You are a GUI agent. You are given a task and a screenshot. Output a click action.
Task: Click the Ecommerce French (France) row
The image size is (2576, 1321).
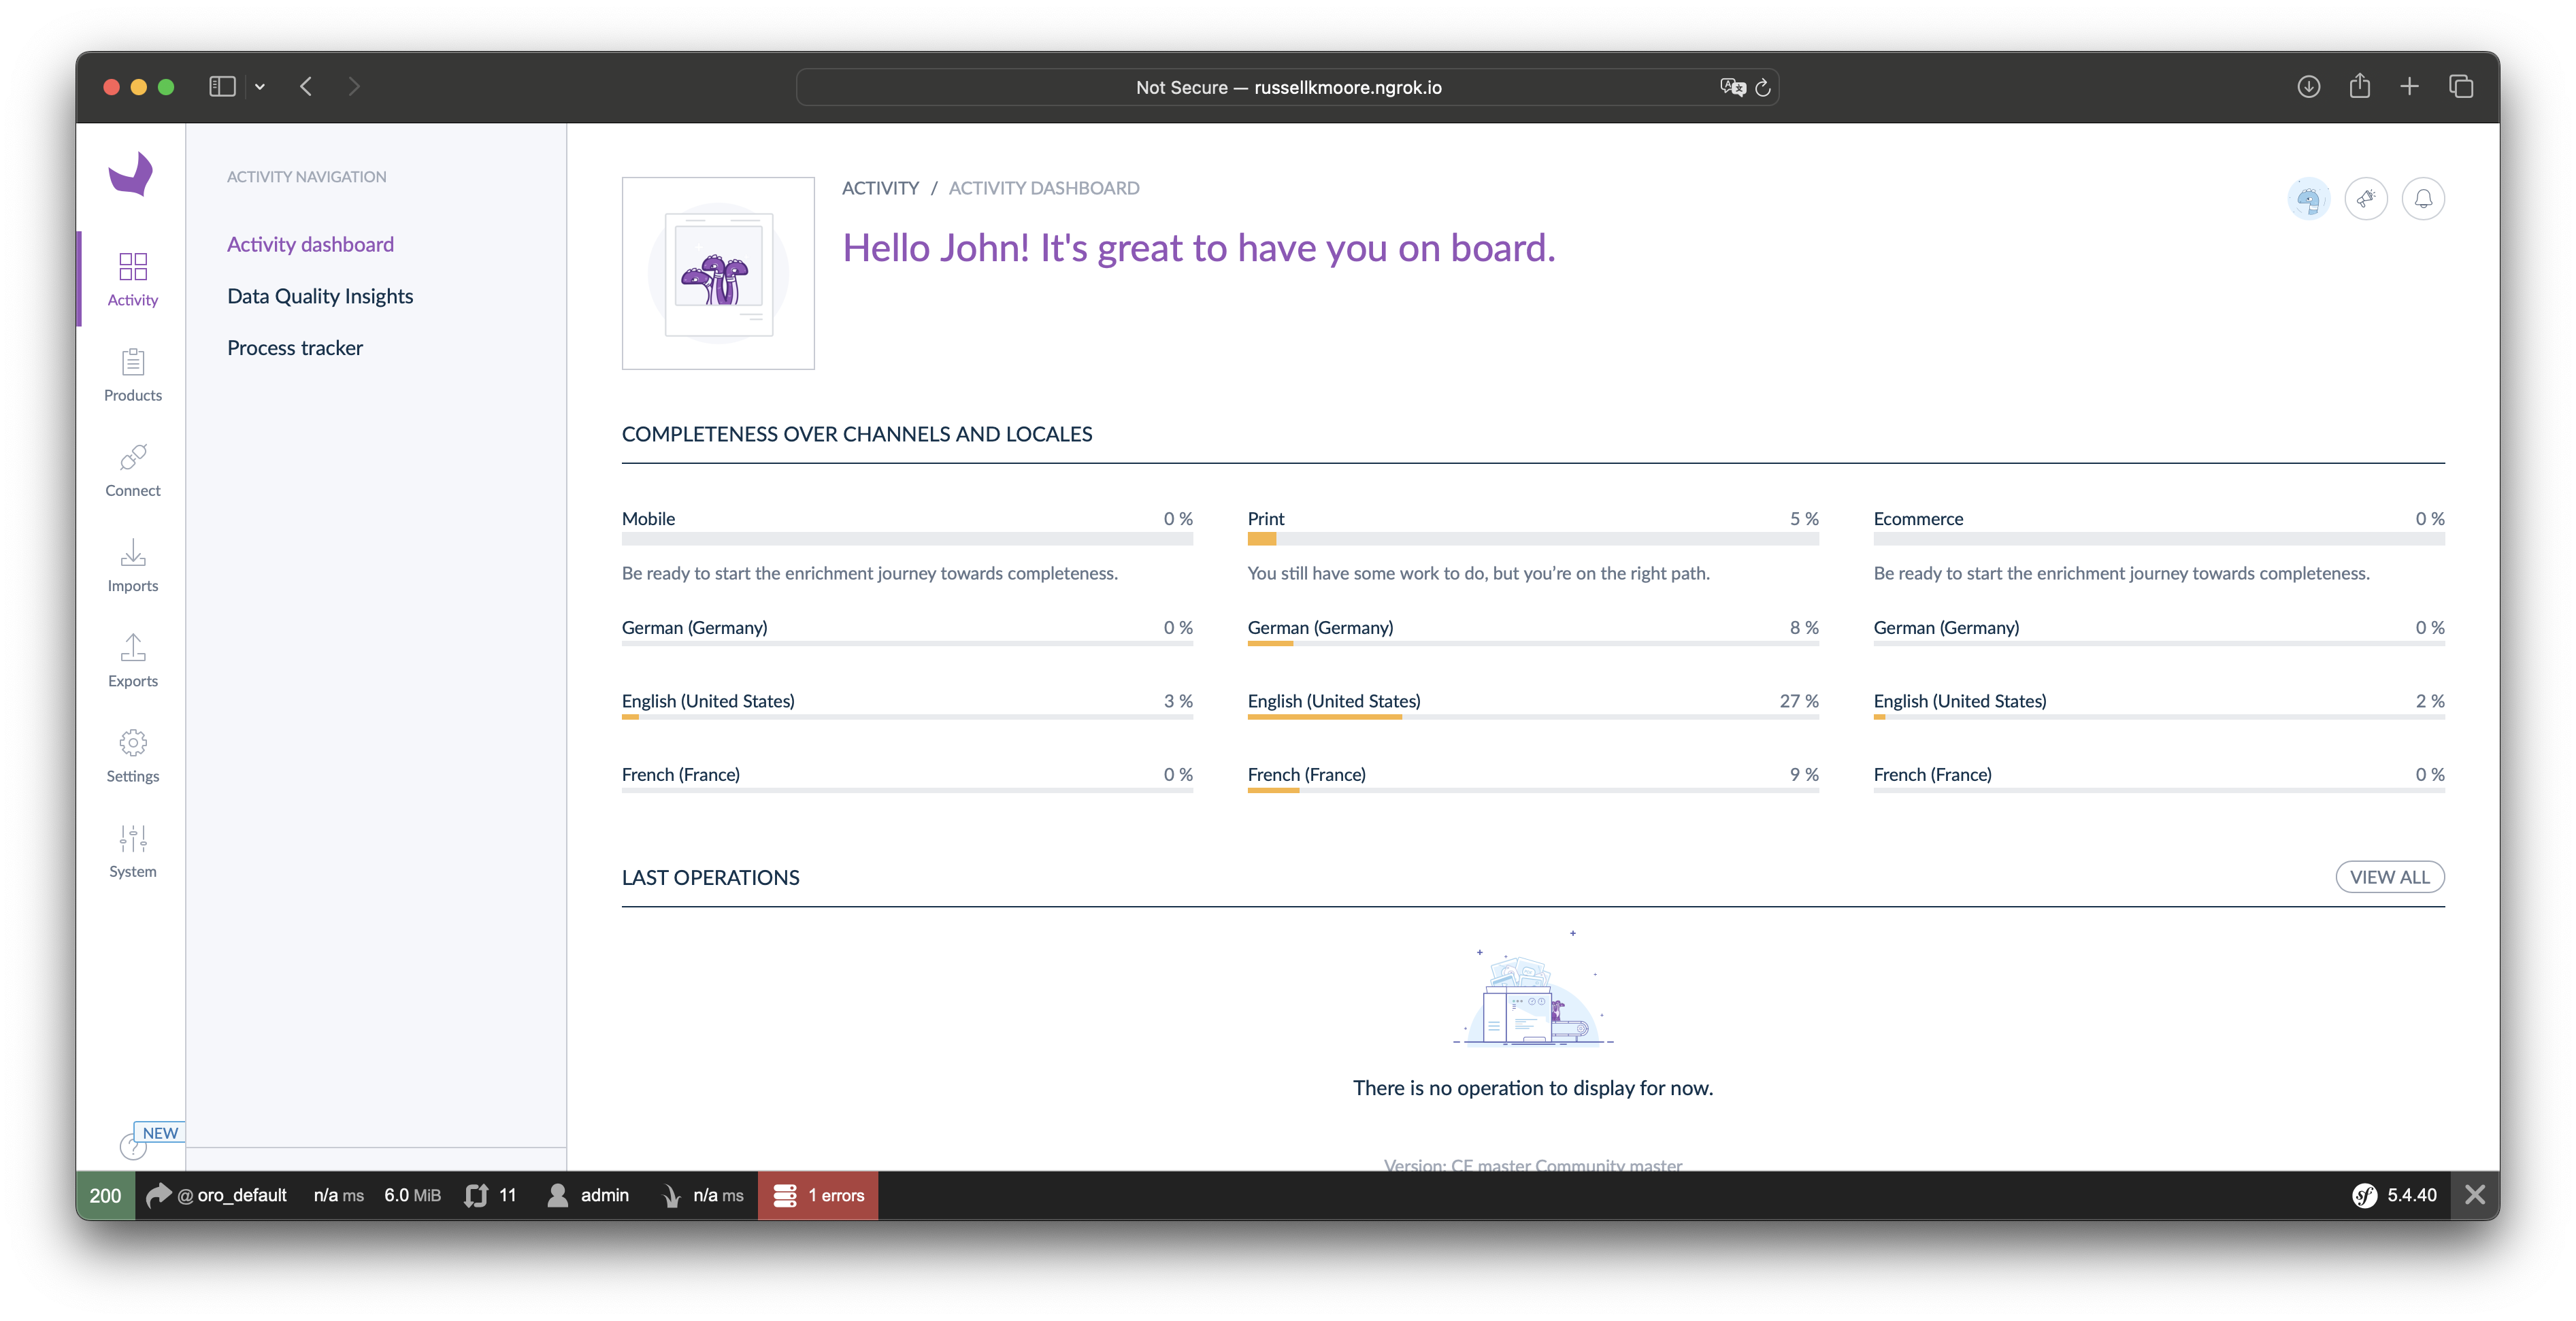pos(2159,778)
